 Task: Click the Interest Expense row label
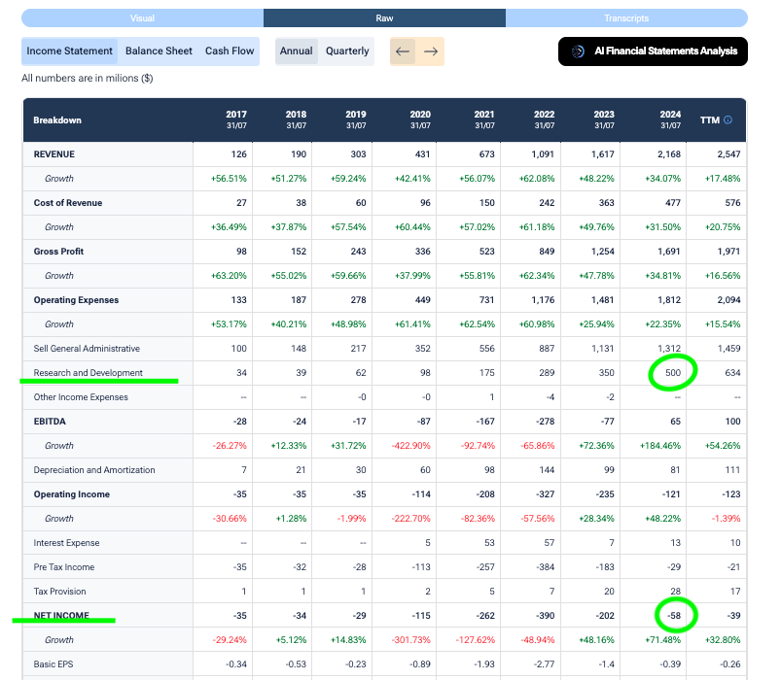[66, 543]
